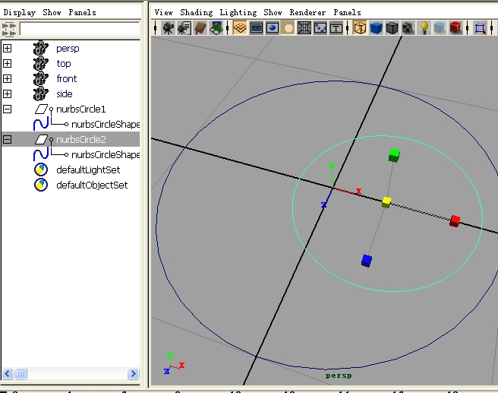
Task: Expand the persp camera node
Action: (x=8, y=49)
